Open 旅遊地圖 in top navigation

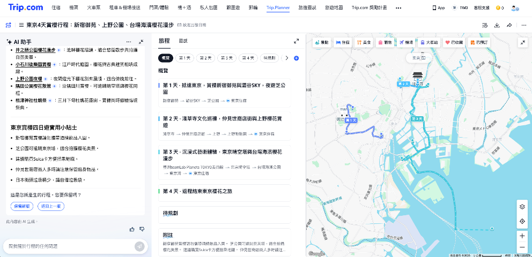pyautogui.click(x=334, y=8)
